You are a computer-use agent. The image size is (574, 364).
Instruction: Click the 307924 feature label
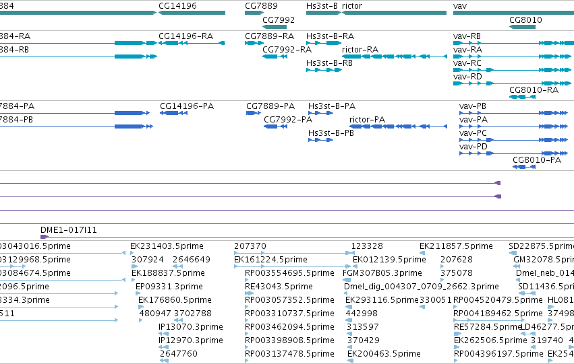tap(148, 260)
